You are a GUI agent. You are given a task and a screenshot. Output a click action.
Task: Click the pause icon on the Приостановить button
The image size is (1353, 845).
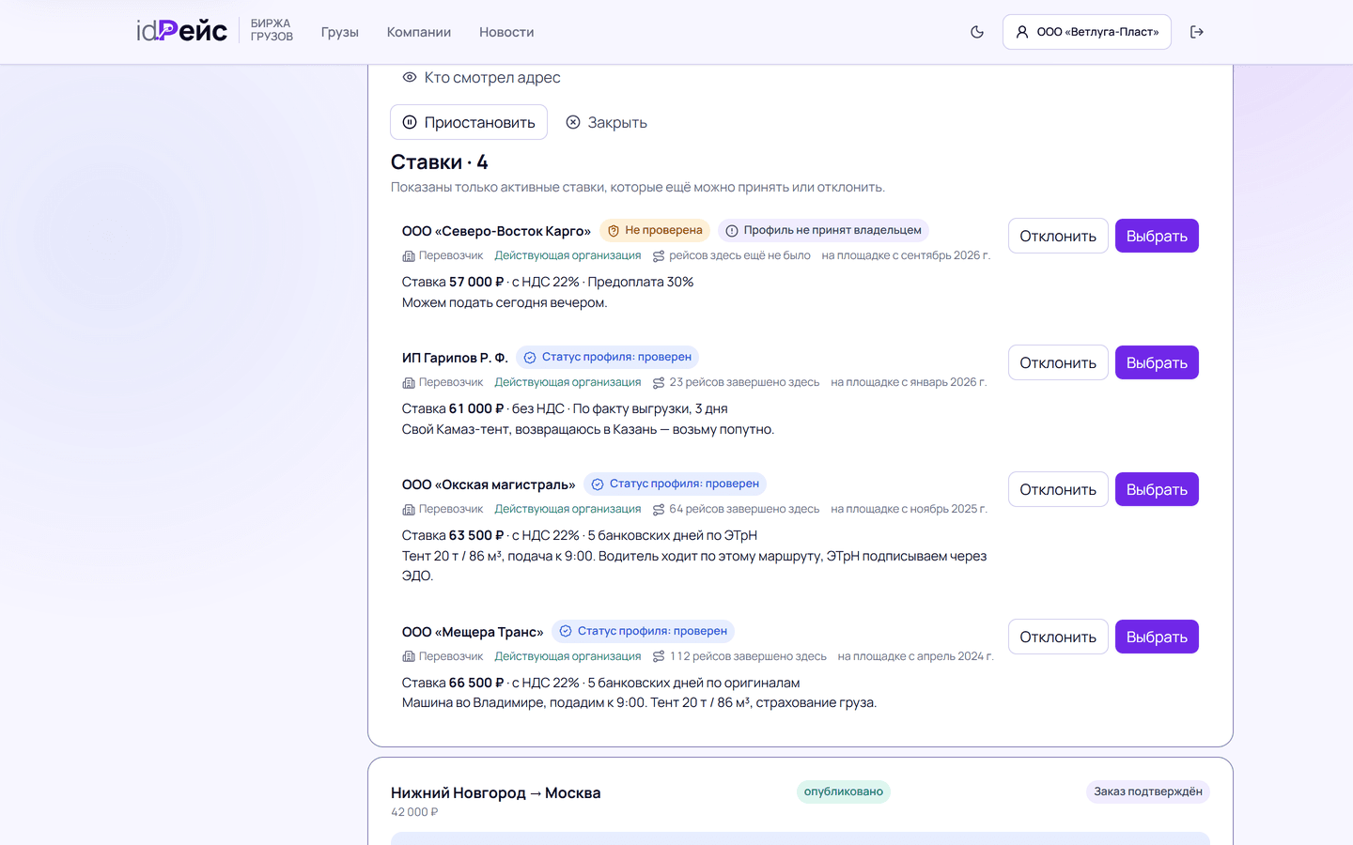point(410,122)
